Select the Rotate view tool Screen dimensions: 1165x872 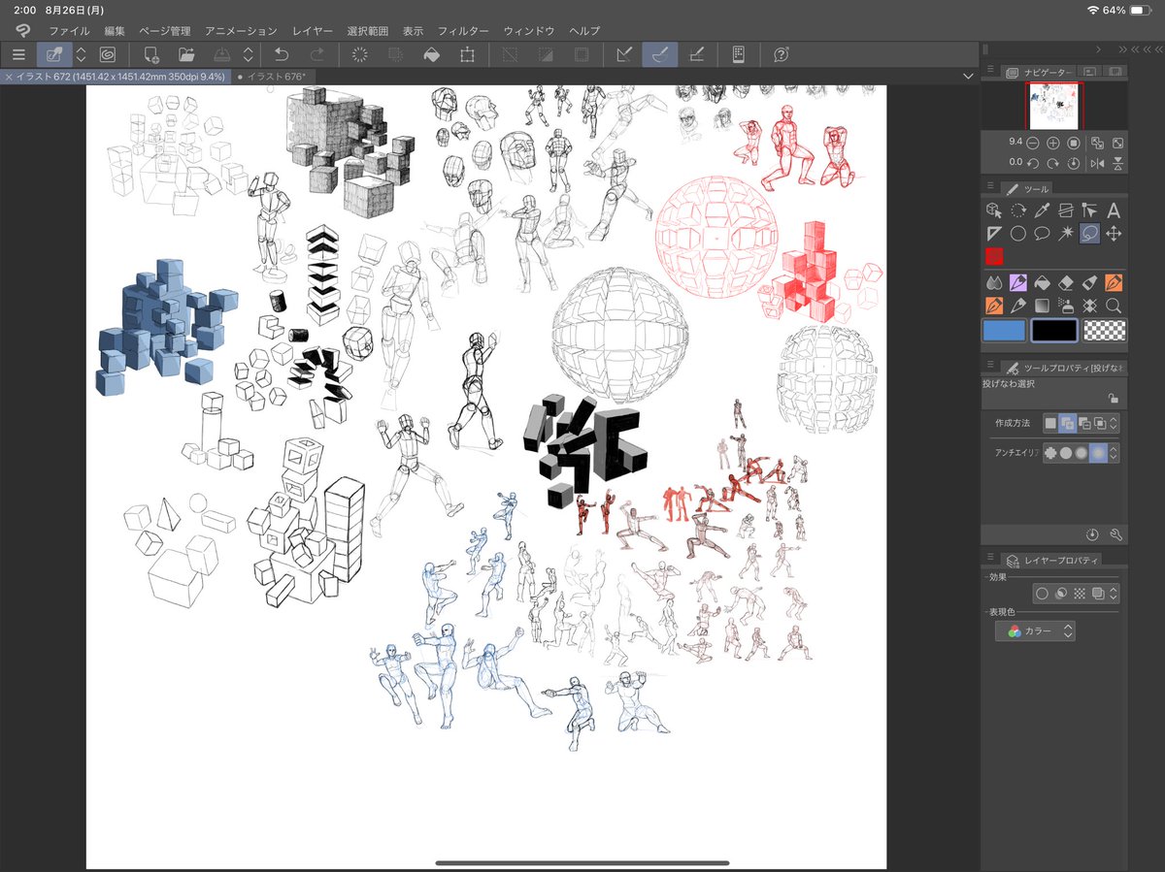(x=1018, y=210)
